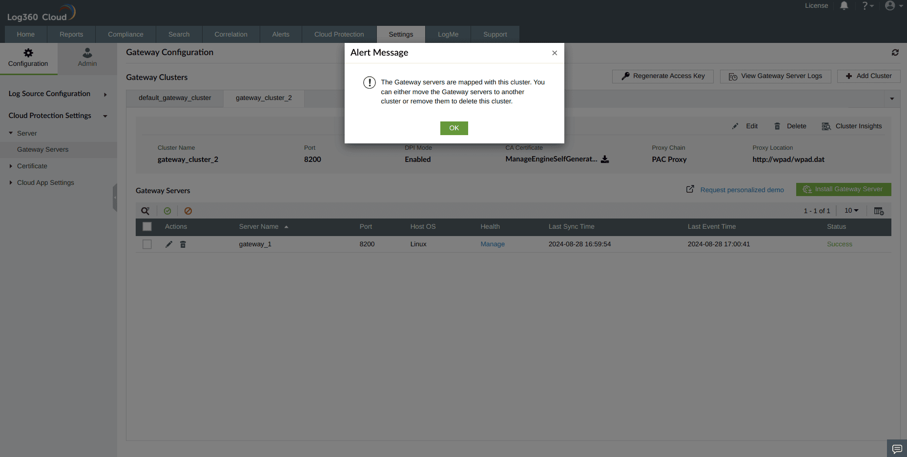Open the page size dropdown showing 10
The width and height of the screenshot is (907, 457).
[x=850, y=210]
